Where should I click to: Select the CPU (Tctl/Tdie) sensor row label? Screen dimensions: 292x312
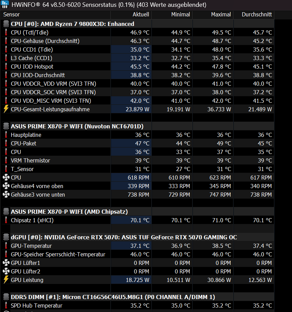[30, 32]
